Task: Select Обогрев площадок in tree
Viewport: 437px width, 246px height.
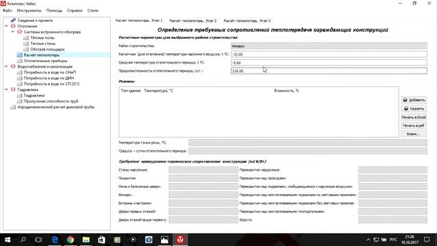Action: 47,49
